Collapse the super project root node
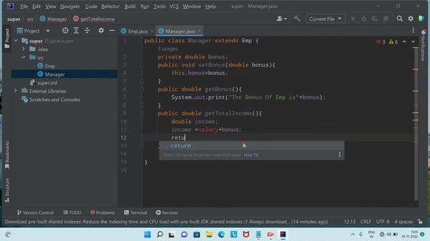 coord(16,41)
